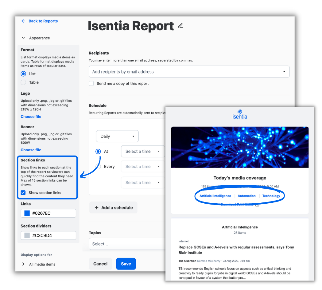
Task: Uncheck the Show section links checkbox
Action: (x=23, y=193)
